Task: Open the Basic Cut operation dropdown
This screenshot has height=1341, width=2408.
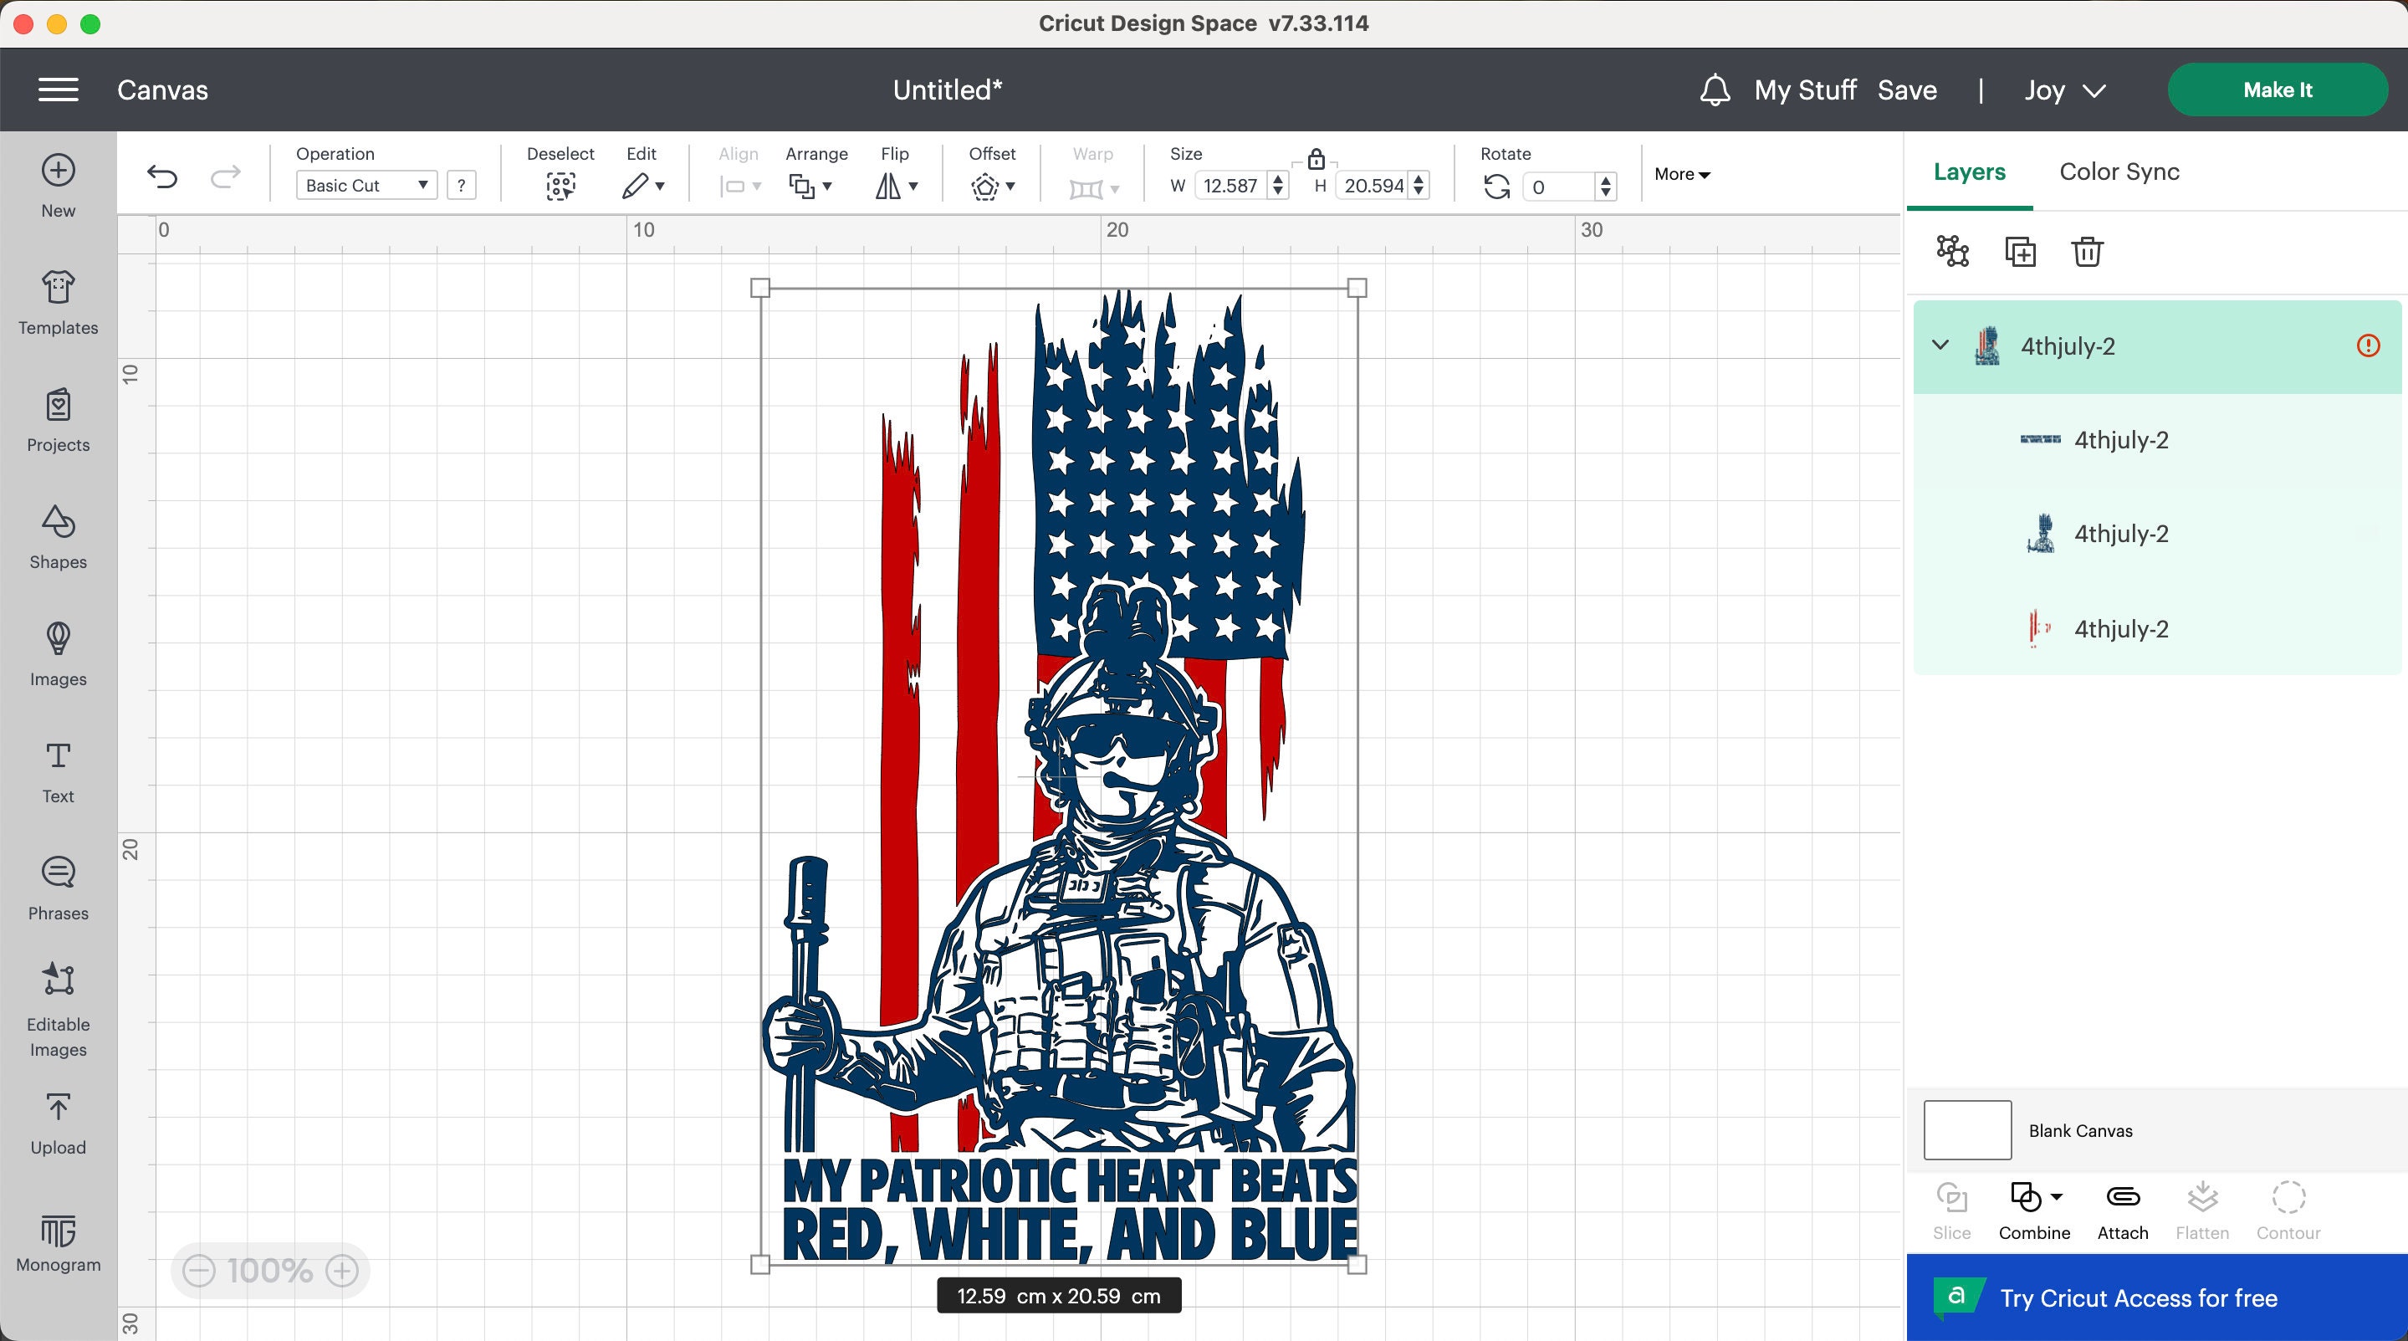Action: click(366, 185)
